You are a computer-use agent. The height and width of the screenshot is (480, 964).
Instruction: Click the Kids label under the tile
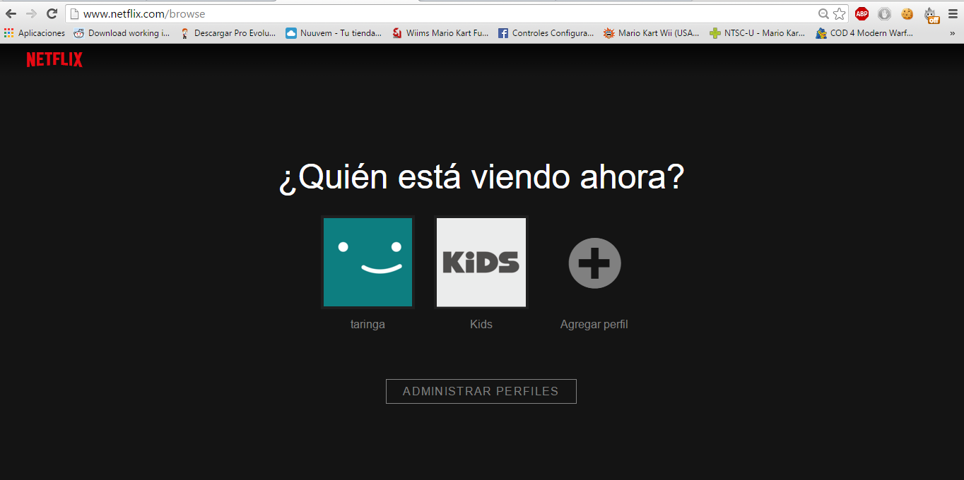(x=481, y=325)
